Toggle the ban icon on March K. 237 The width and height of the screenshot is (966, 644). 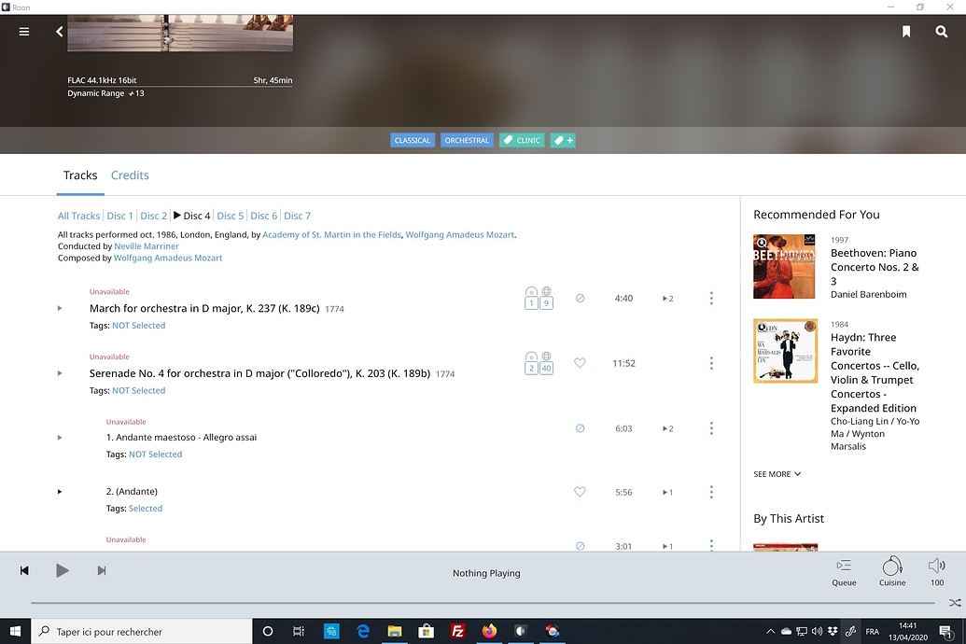(580, 299)
